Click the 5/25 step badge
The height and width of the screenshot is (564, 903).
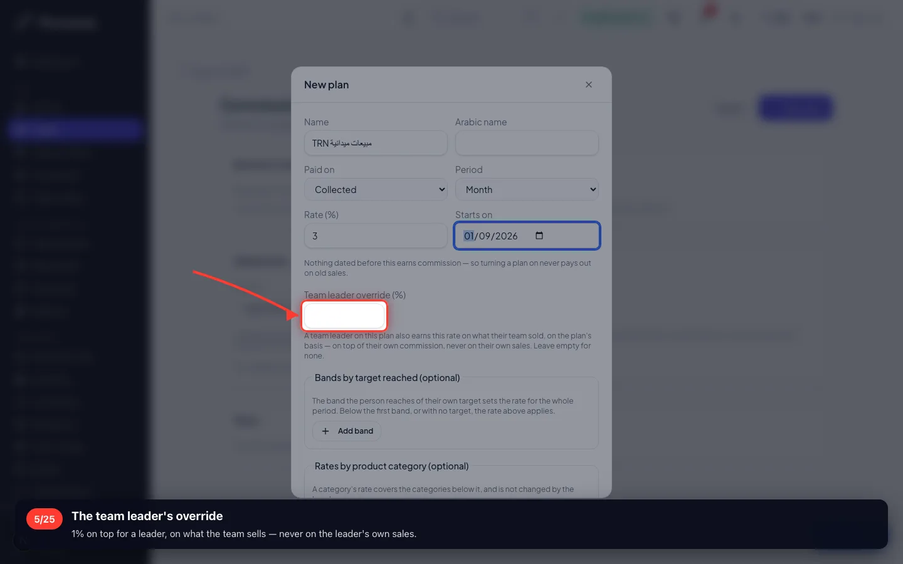point(45,519)
